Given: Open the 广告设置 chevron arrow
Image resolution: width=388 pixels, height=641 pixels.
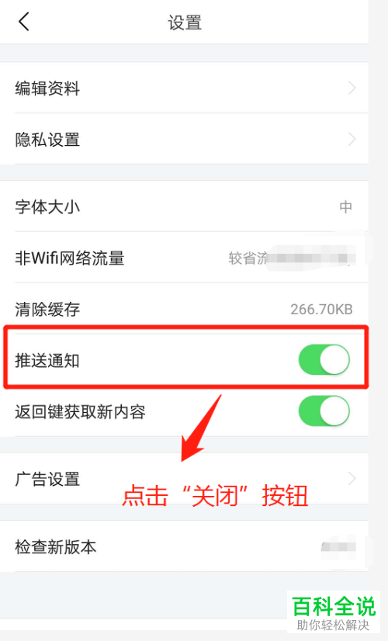Looking at the screenshot, I should (x=352, y=478).
